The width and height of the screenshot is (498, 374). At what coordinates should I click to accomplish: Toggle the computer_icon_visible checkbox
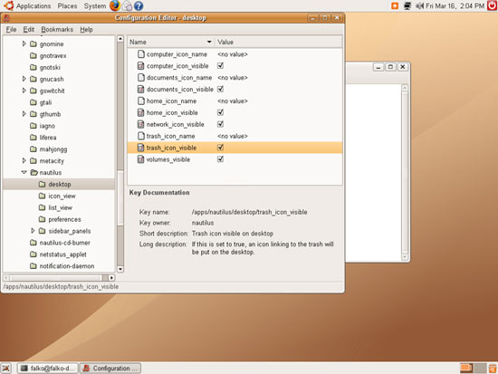(x=220, y=66)
